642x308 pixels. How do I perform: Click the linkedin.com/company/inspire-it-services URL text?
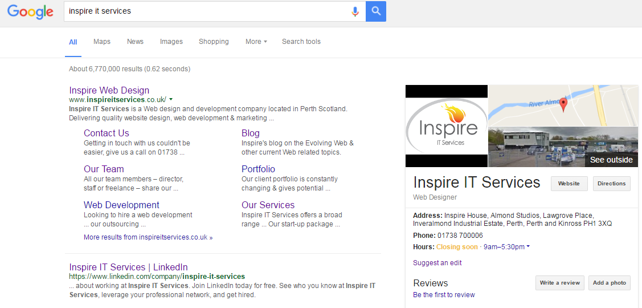(157, 276)
